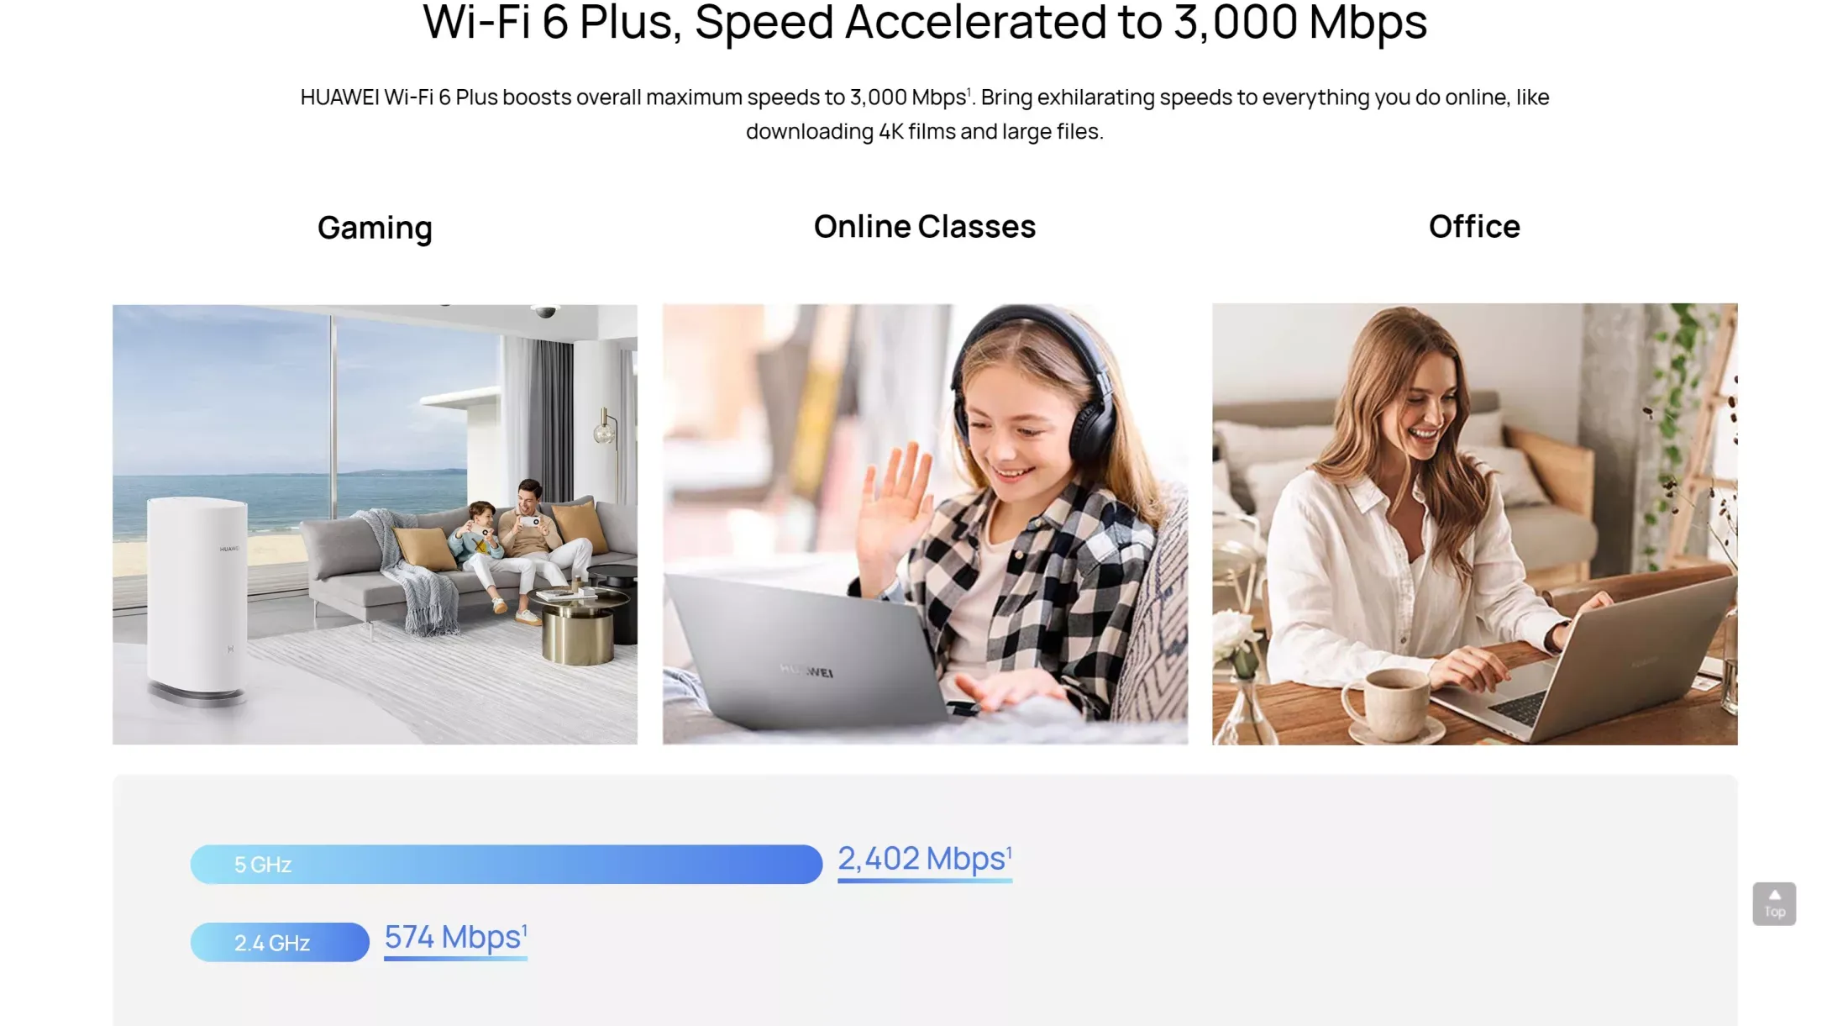Select the Online Classes tab heading
Screen dimensions: 1848x1026
click(x=925, y=226)
